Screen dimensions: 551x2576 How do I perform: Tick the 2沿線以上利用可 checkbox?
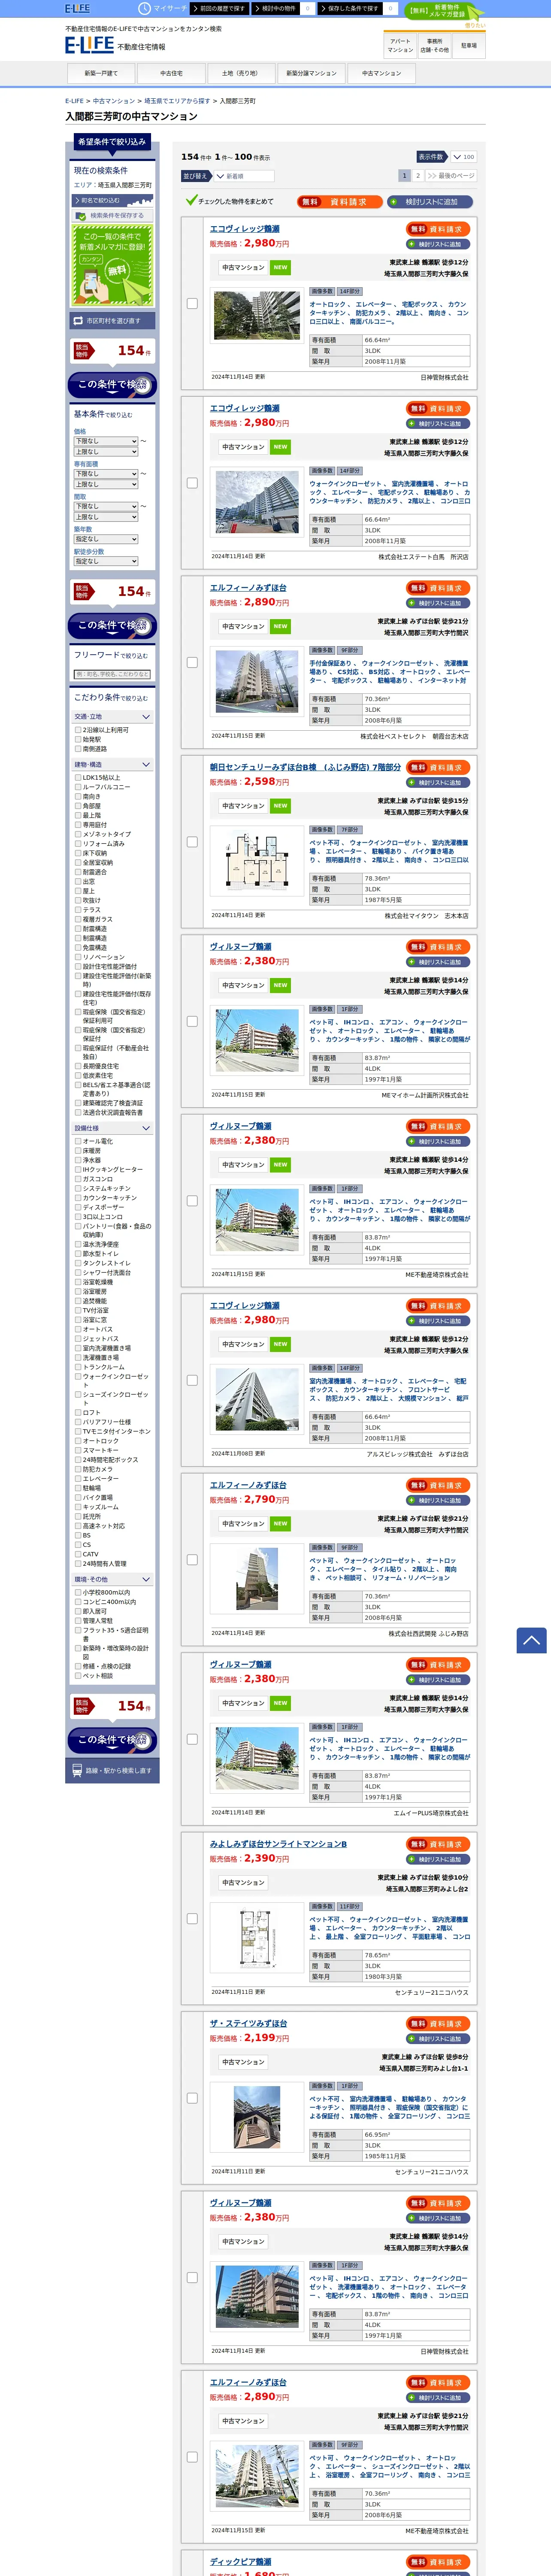point(78,730)
